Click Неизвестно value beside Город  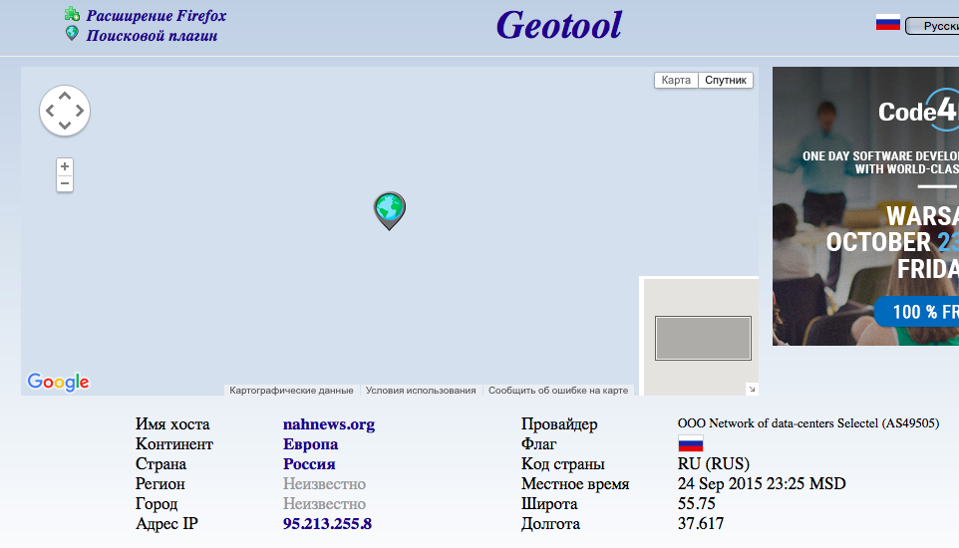coord(324,503)
